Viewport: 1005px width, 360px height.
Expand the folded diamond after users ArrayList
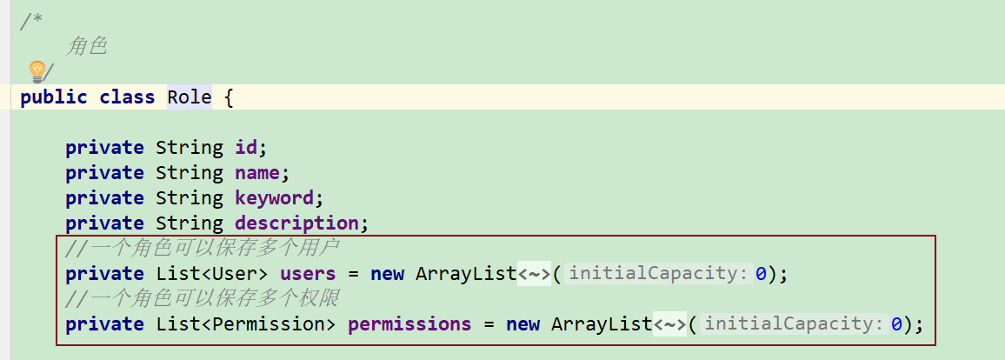tap(534, 274)
